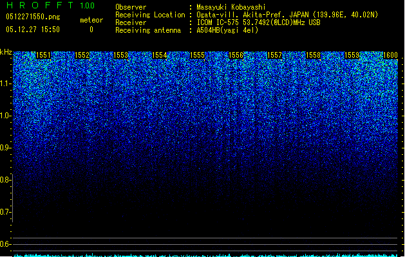Click the kHz axis unit label
The height and width of the screenshot is (257, 405).
[x=6, y=52]
